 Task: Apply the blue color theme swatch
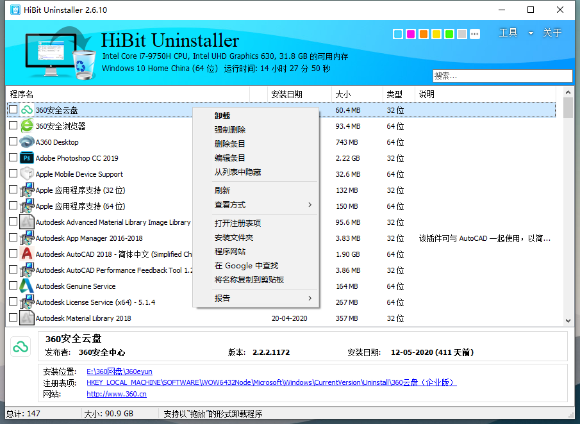398,34
